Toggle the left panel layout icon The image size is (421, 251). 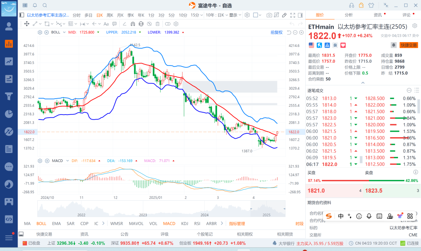(x=22, y=15)
